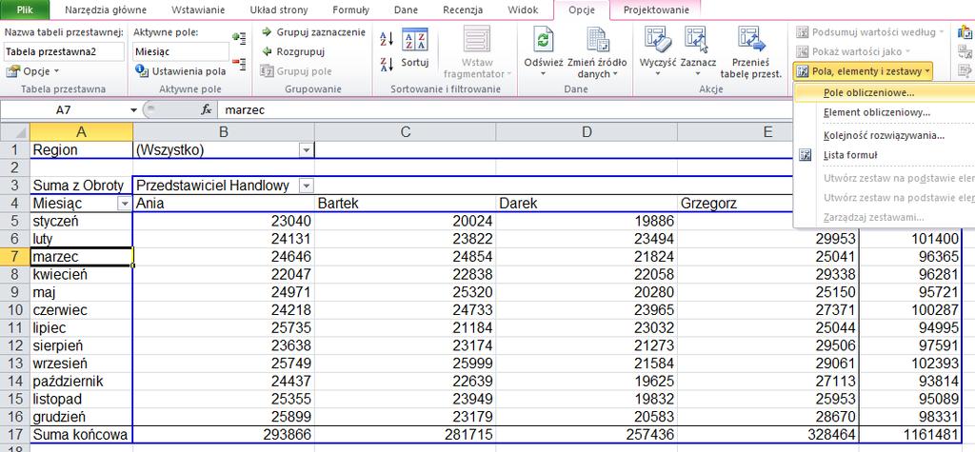
Task: Select cell with value 23040
Action: click(223, 222)
